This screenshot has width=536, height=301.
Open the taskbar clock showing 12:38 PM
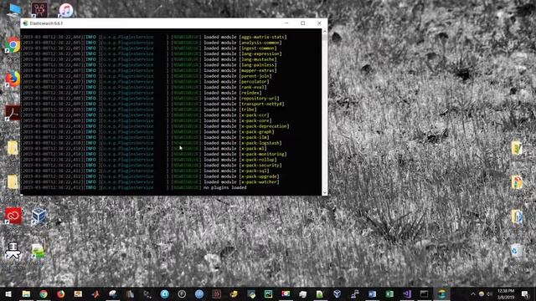(506, 293)
